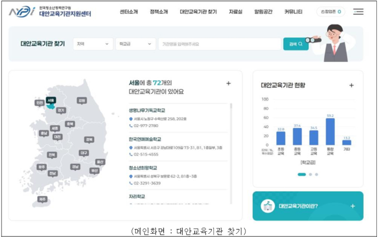Select the 경기 marker on the map
Screen dimensions: 378x237
[61, 110]
